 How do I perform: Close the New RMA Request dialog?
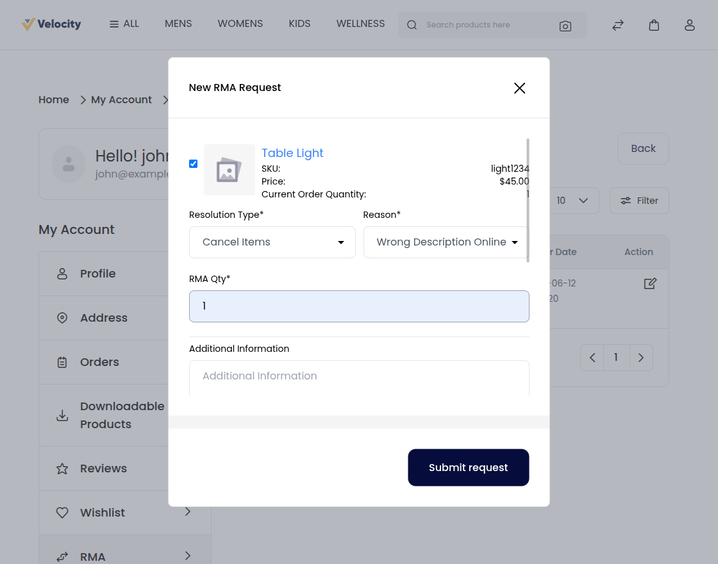tap(519, 88)
